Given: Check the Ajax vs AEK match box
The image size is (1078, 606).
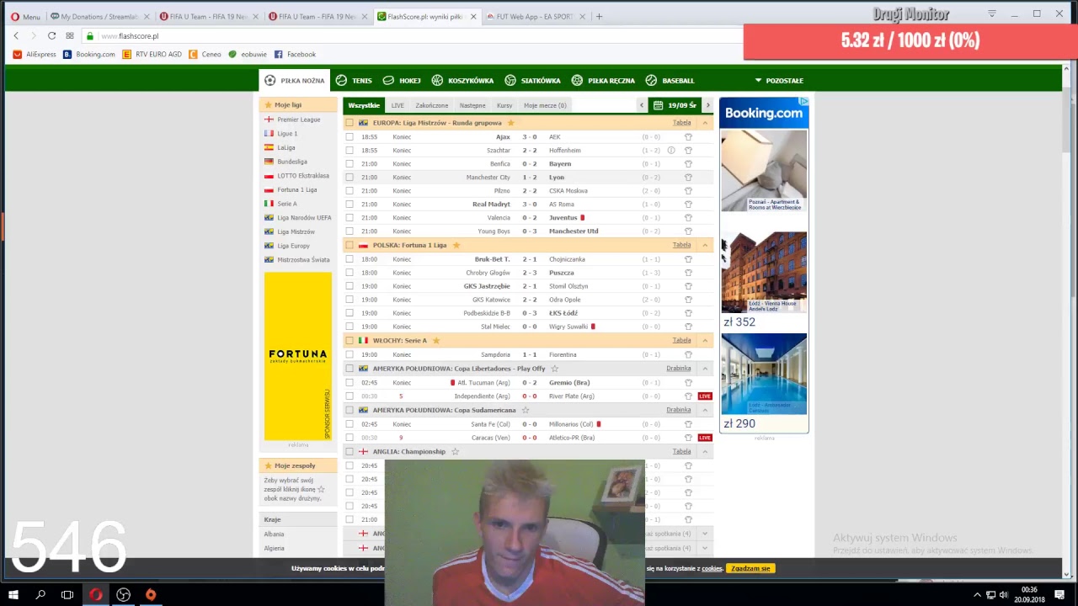Looking at the screenshot, I should pyautogui.click(x=350, y=137).
